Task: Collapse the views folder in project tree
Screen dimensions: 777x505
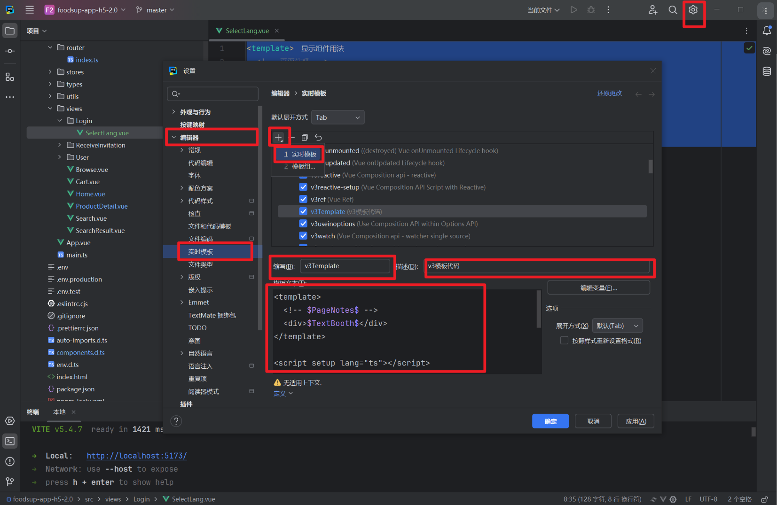Action: pyautogui.click(x=50, y=109)
